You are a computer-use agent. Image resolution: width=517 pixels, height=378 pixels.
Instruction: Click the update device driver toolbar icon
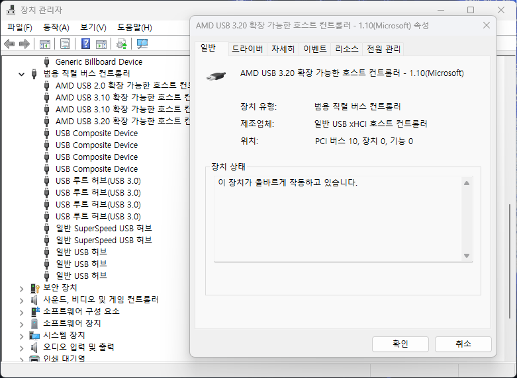pyautogui.click(x=121, y=44)
